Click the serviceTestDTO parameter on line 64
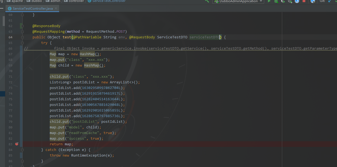Image resolution: width=337 pixels, height=167 pixels. click(205, 37)
